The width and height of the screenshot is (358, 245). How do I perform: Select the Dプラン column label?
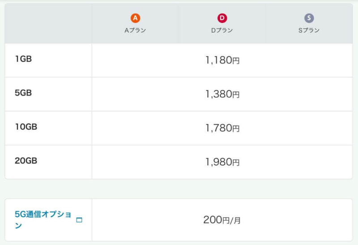click(x=222, y=30)
